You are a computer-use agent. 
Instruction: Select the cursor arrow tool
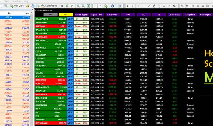pyautogui.click(x=127, y=6)
